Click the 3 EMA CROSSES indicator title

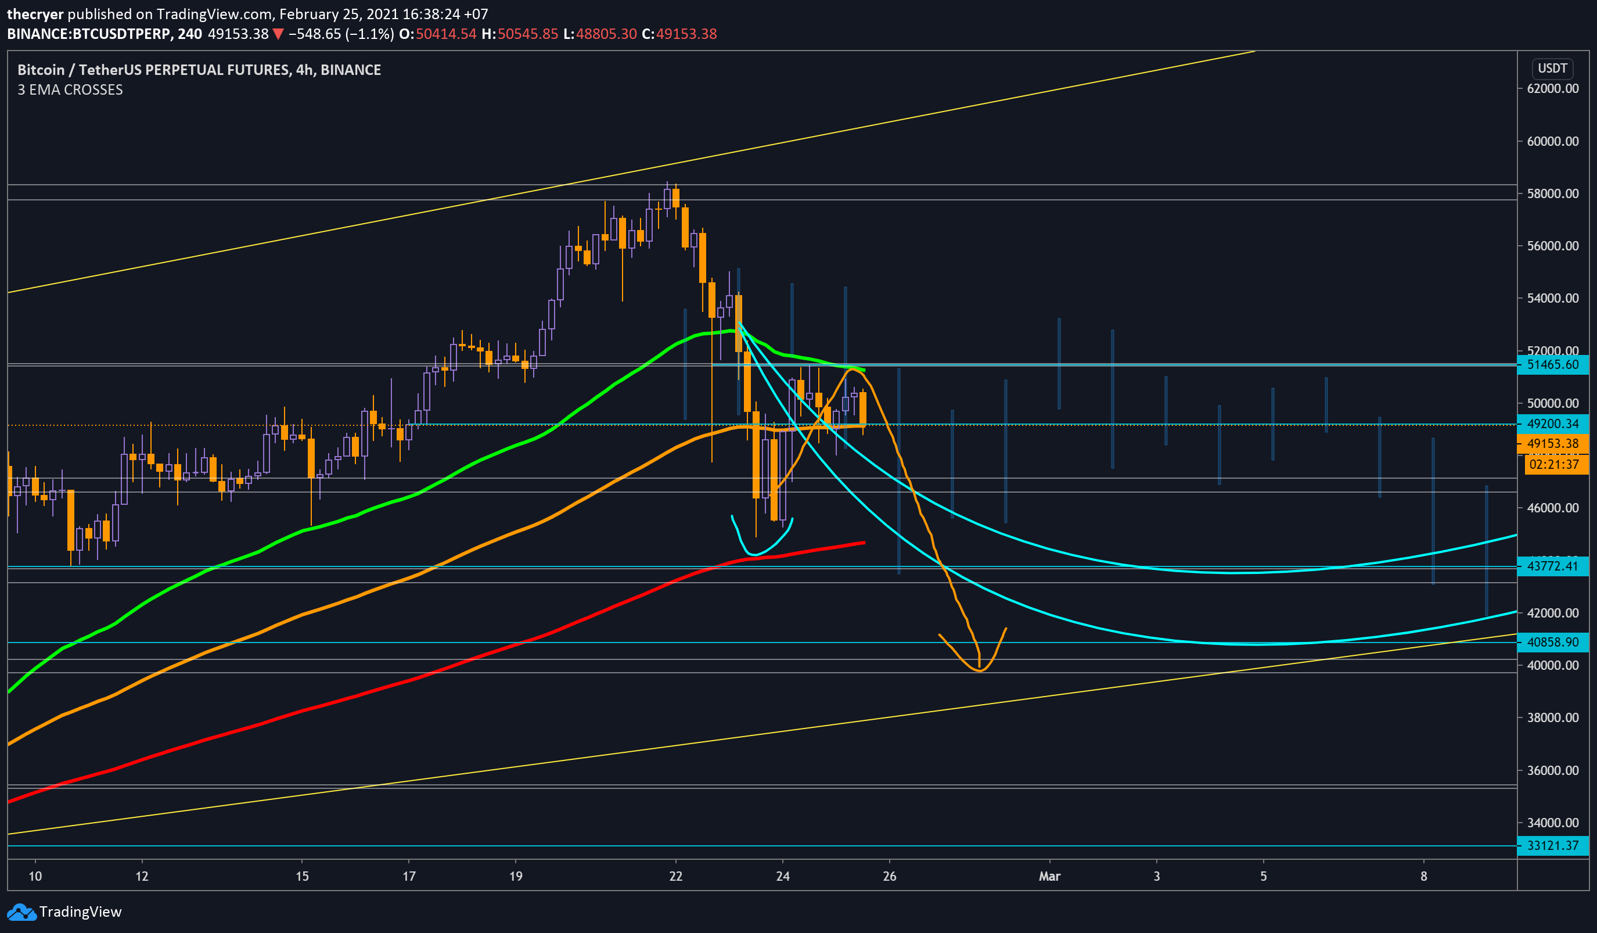[x=70, y=90]
